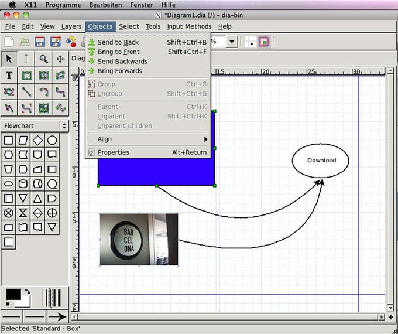
Task: Select the Modify pointer tool
Action: pyautogui.click(x=9, y=59)
